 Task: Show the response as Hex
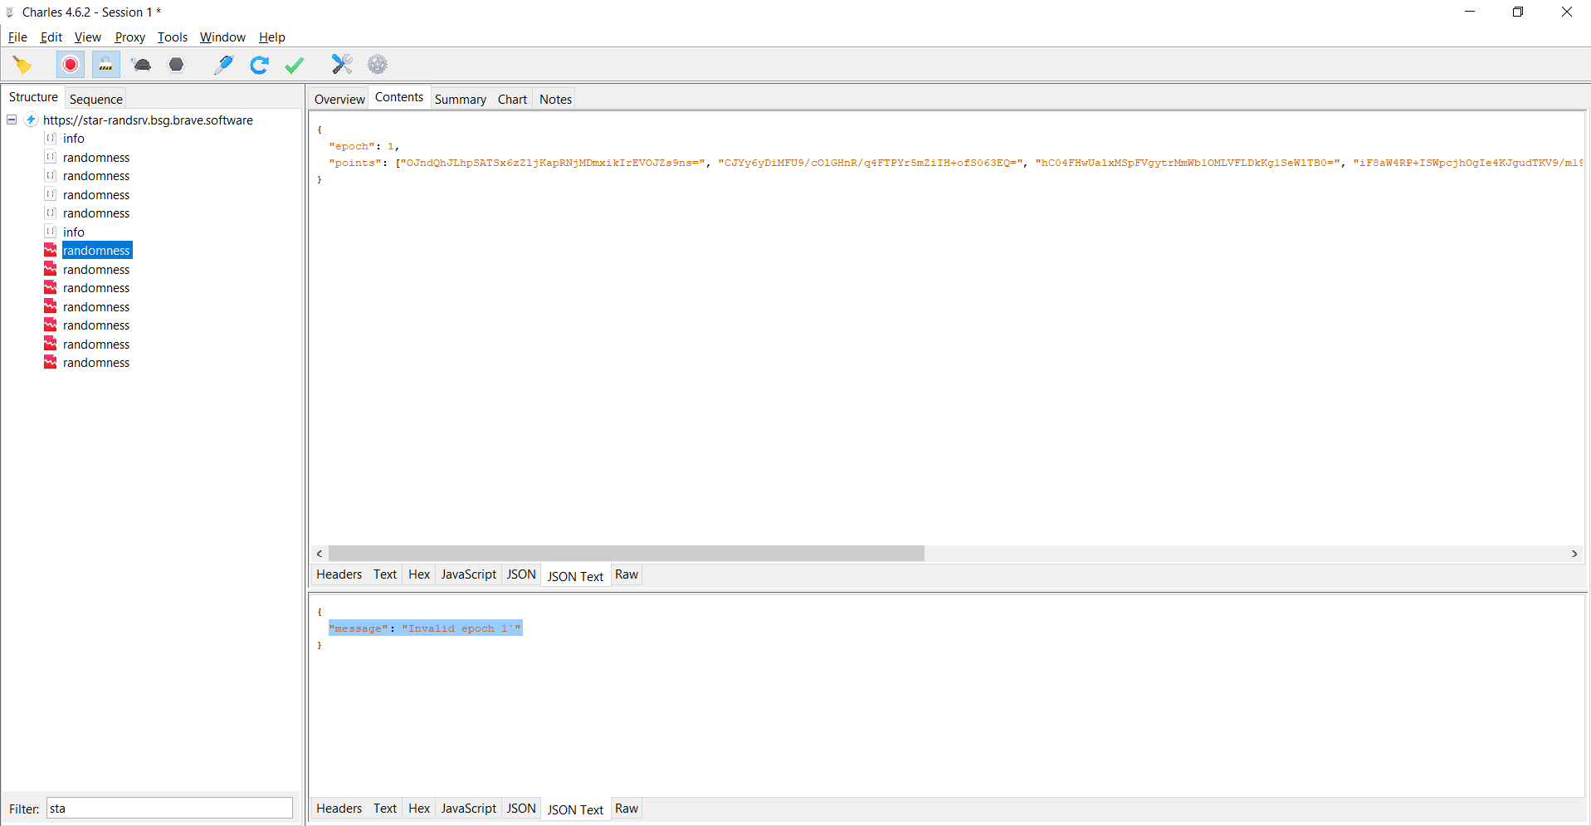tap(418, 808)
